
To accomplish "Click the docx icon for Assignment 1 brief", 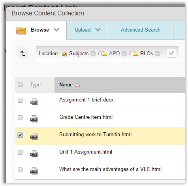I will click(34, 101).
